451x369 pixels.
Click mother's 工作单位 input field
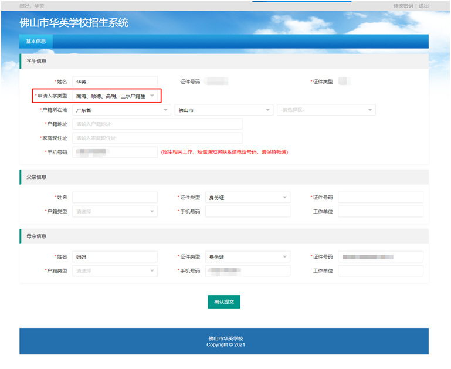tap(380, 271)
